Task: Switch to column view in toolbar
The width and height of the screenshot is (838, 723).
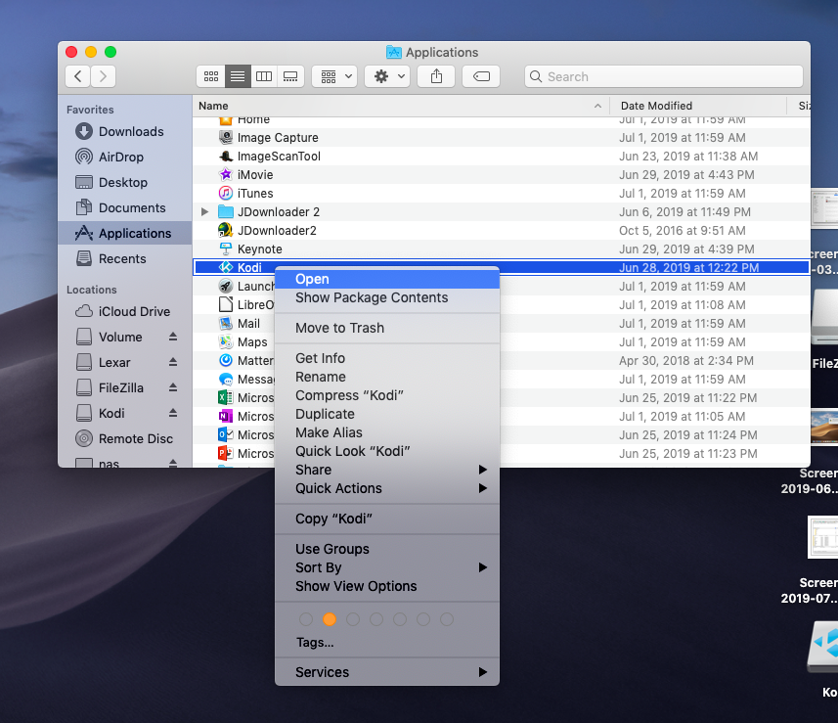Action: [264, 76]
